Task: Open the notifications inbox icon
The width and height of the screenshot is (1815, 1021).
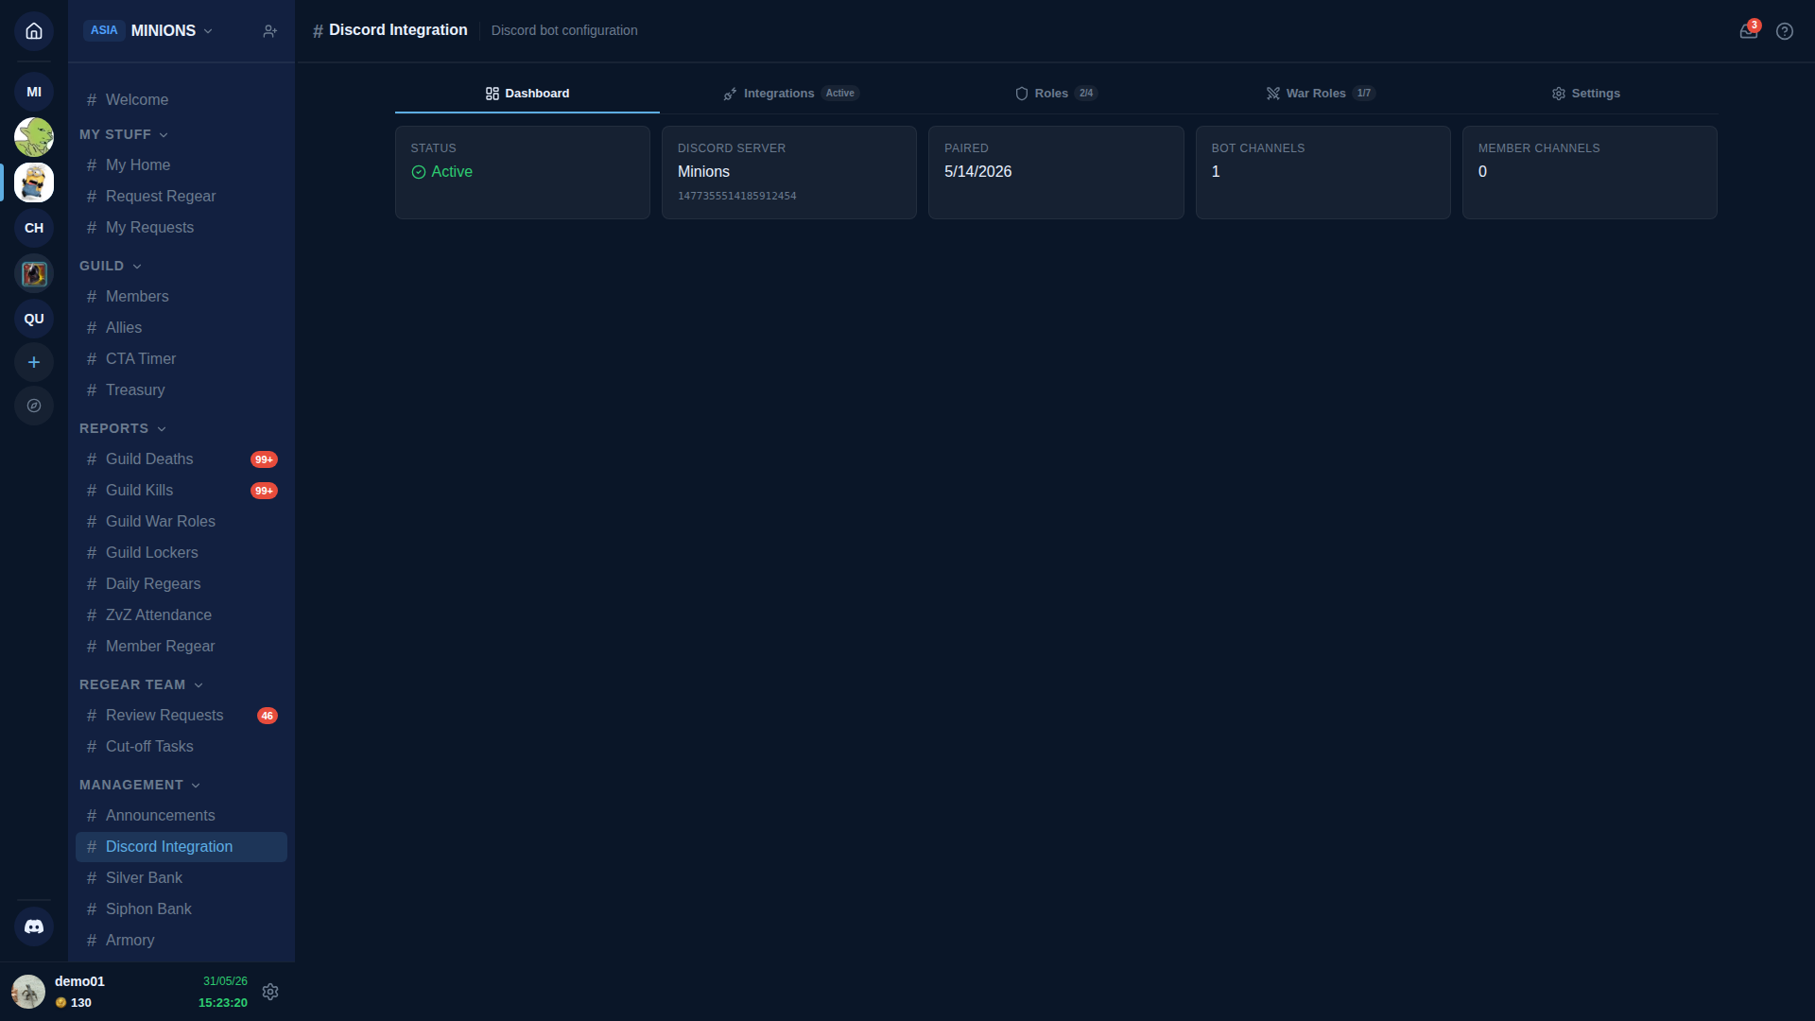Action: pyautogui.click(x=1749, y=31)
